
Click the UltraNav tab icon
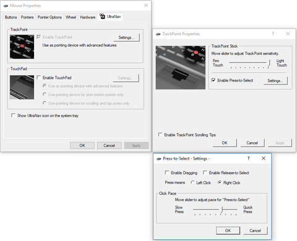(102, 16)
